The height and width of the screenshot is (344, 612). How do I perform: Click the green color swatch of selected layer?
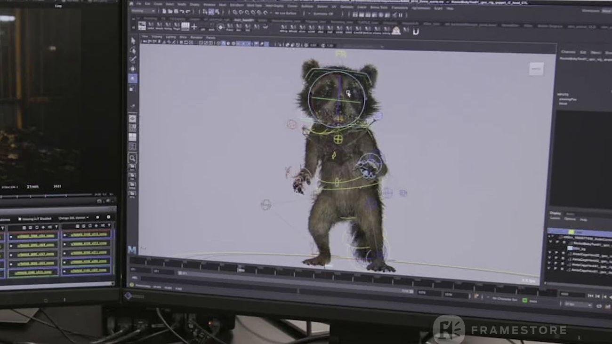tap(571, 232)
